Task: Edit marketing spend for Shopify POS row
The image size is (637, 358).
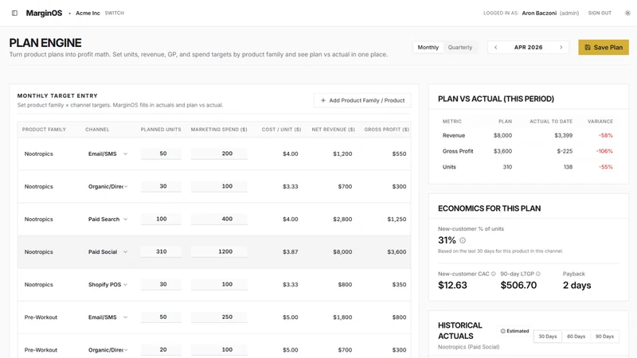Action: pyautogui.click(x=219, y=285)
